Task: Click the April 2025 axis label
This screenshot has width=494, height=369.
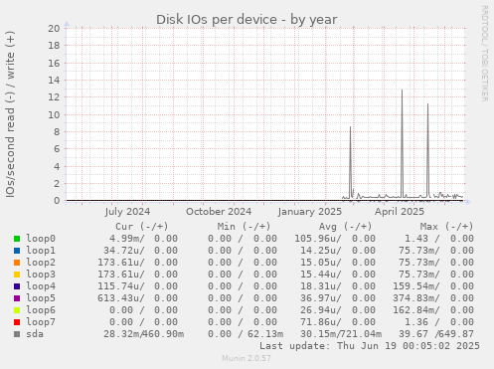Action: tap(400, 212)
